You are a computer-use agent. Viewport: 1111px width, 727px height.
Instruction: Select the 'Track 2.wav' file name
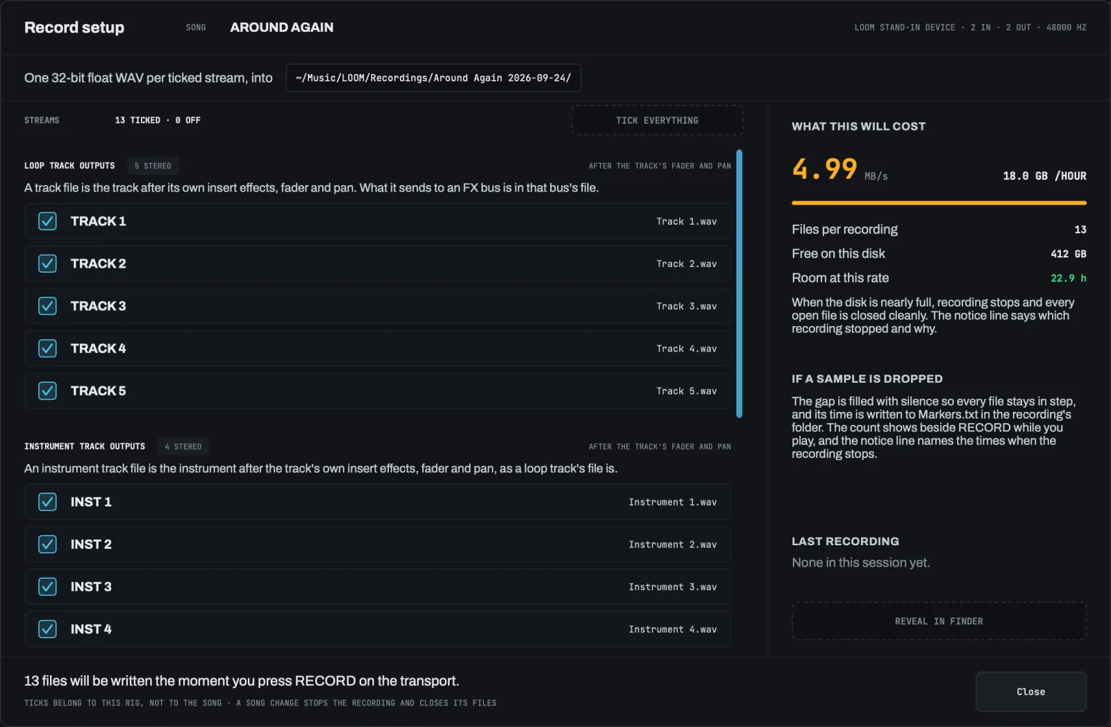(x=687, y=264)
